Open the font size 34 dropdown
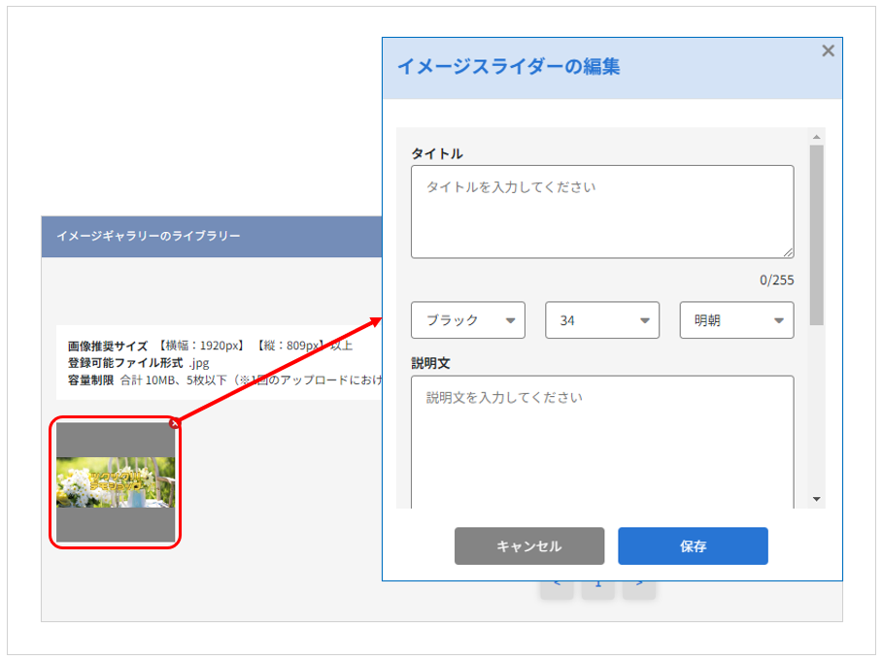Screen dimensions: 882x660 click(602, 320)
